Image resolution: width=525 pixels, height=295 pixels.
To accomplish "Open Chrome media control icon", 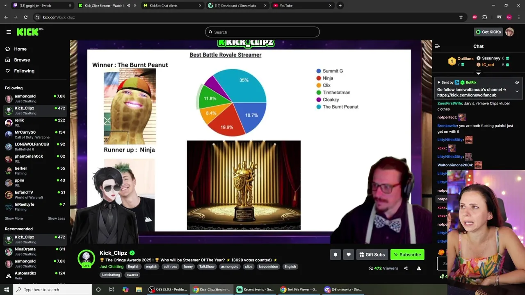I will pyautogui.click(x=499, y=17).
